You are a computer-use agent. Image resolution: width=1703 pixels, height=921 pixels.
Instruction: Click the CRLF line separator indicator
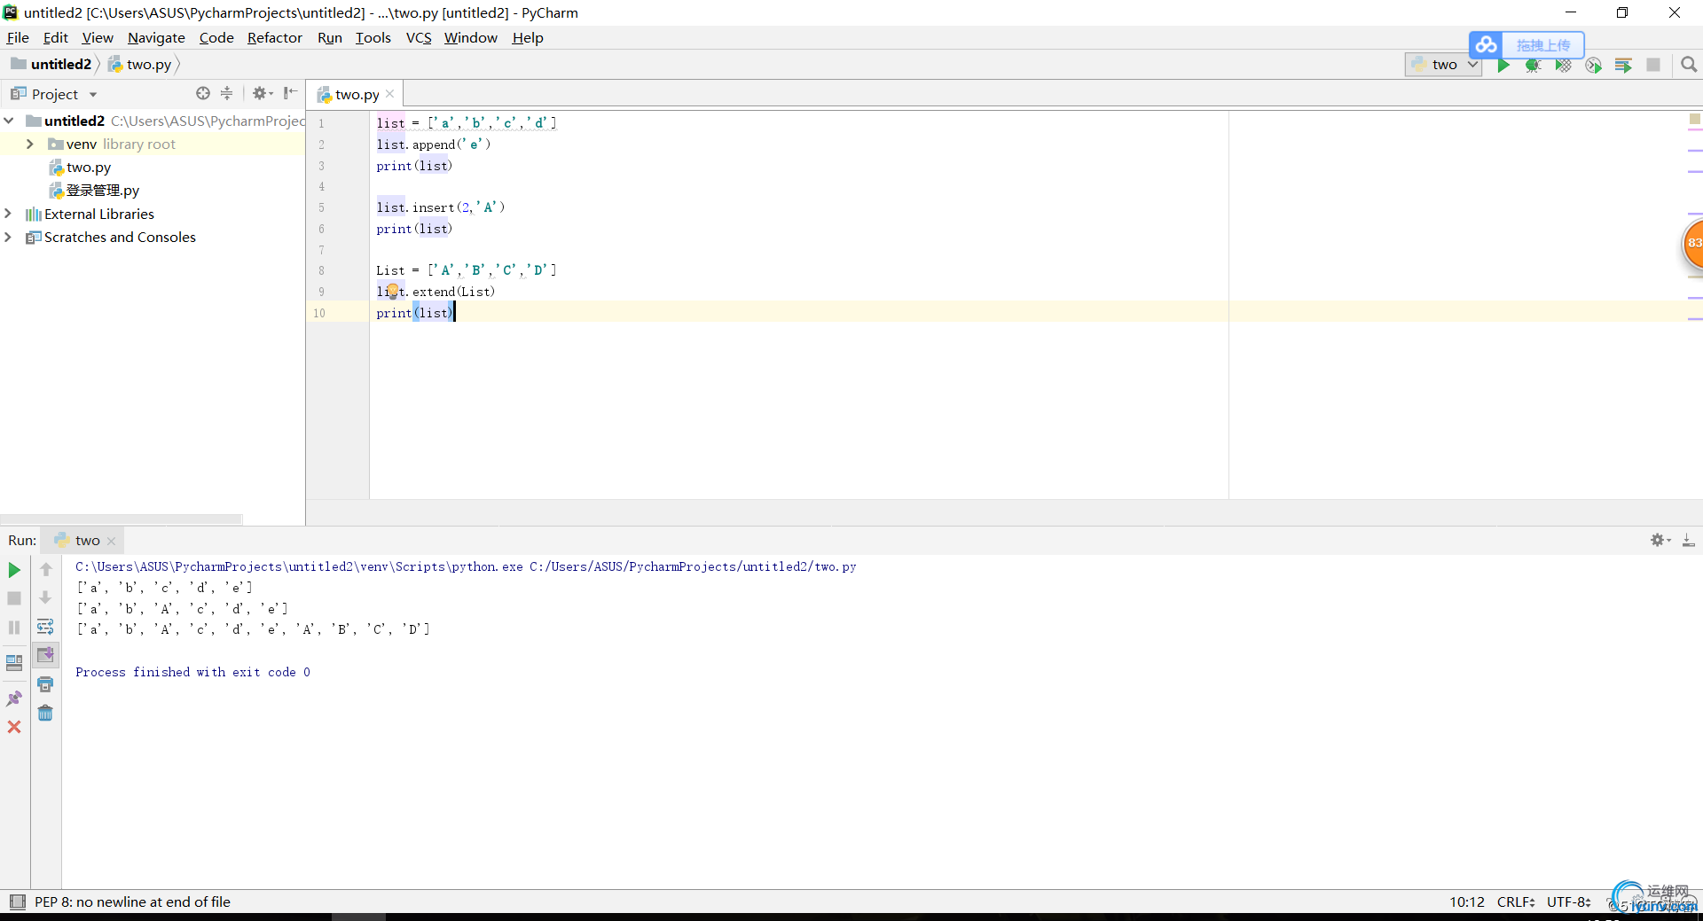pyautogui.click(x=1515, y=901)
